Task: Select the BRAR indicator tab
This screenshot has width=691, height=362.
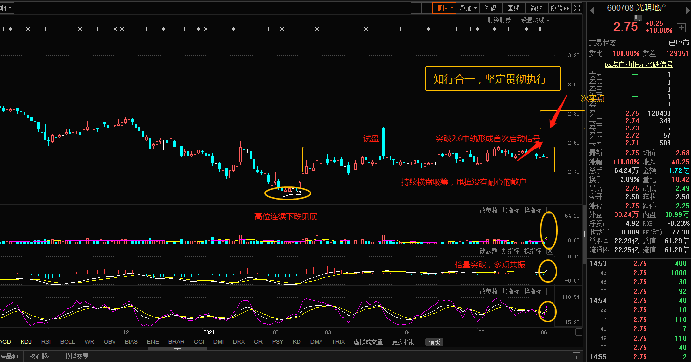Action: coord(176,342)
